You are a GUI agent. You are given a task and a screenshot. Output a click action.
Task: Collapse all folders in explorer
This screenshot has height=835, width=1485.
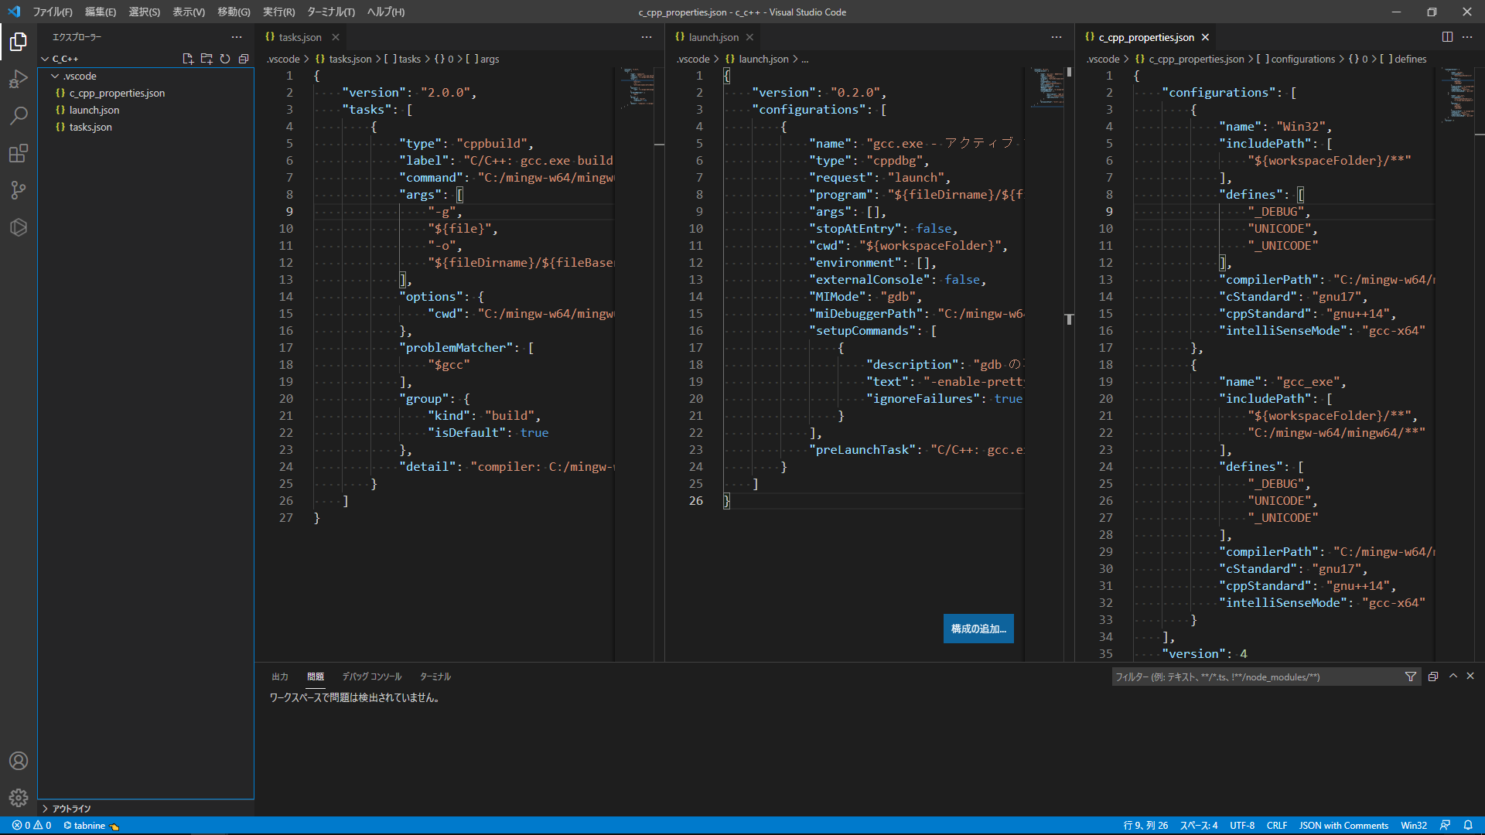pyautogui.click(x=244, y=59)
